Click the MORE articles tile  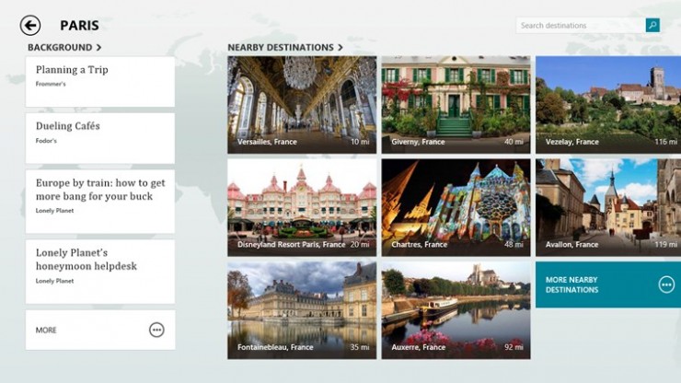[x=100, y=330]
